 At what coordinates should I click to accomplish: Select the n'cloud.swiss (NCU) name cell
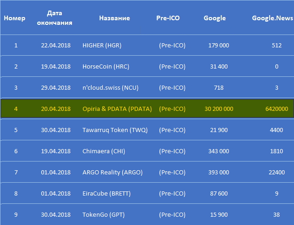[111, 87]
